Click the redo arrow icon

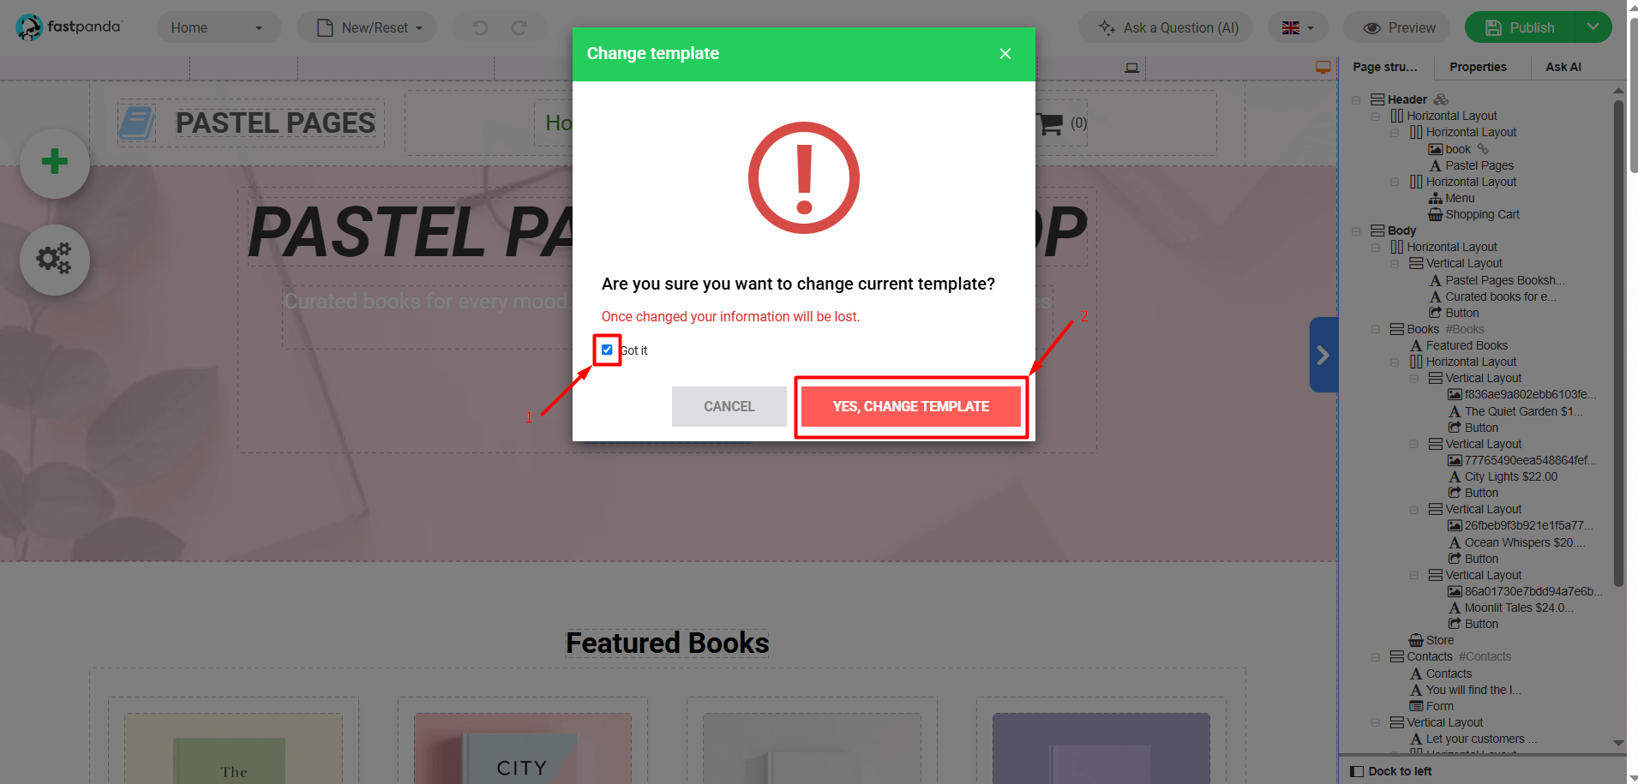pos(519,27)
